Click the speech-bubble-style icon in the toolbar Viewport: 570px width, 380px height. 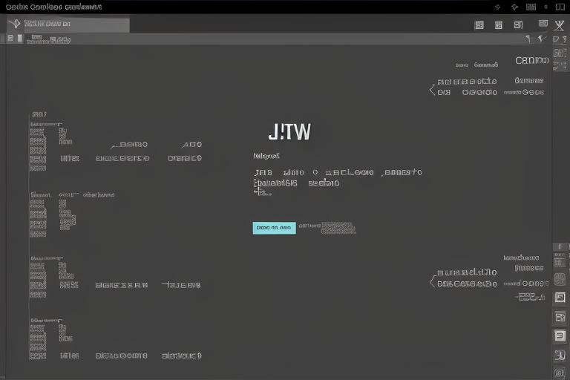[x=543, y=25]
